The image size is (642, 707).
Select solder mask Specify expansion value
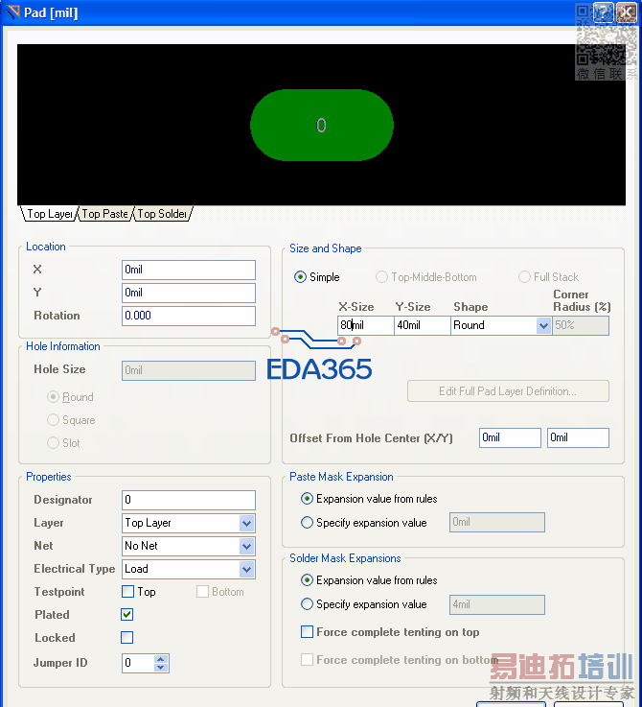tap(307, 604)
